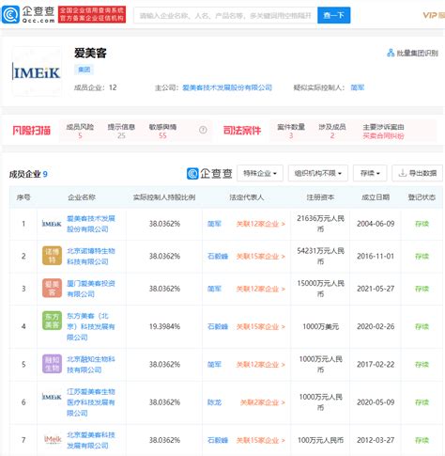The width and height of the screenshot is (445, 456).
Task: Expand 关联12家企业 in row 5
Action: pos(261,365)
